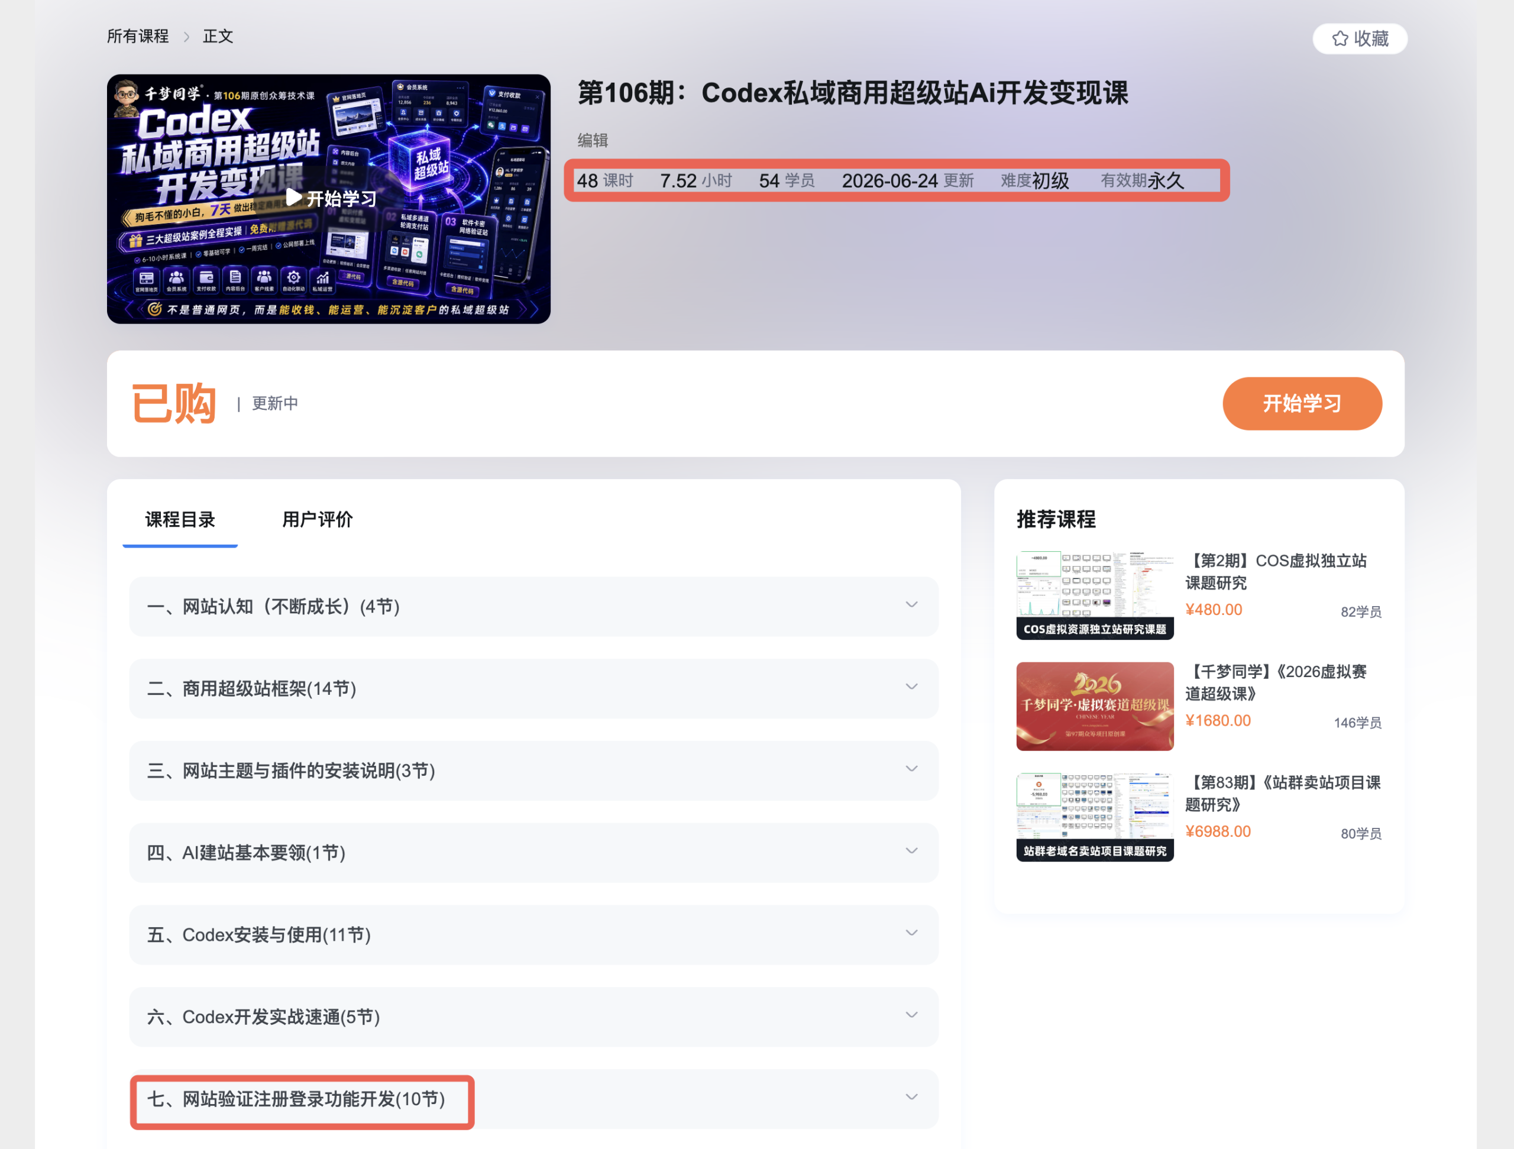Click the 五、Codex安装与使用(11节) title
The image size is (1514, 1149).
[258, 935]
